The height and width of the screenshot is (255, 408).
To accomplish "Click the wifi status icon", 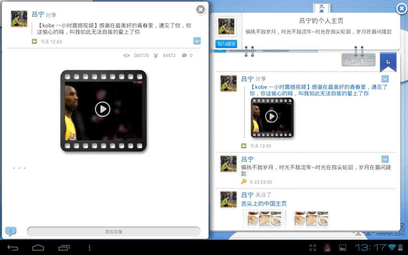I will coord(392,247).
